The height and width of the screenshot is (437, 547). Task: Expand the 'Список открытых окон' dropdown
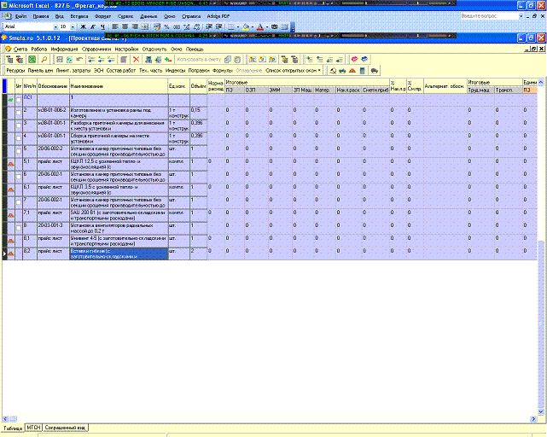pos(321,70)
